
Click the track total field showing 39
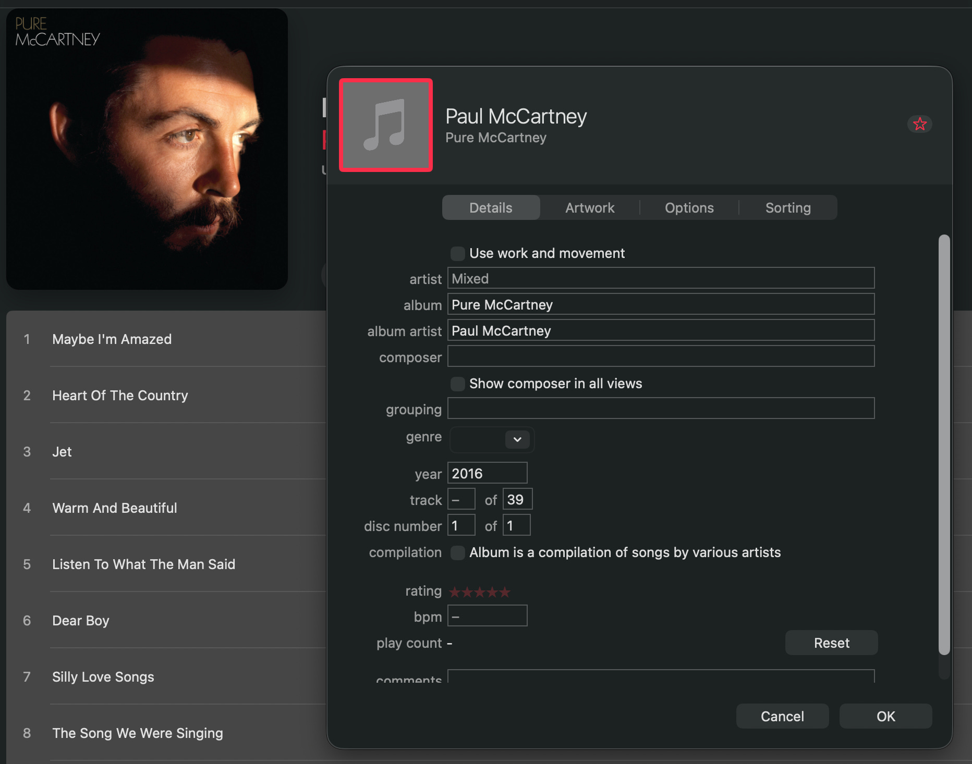[x=517, y=499]
